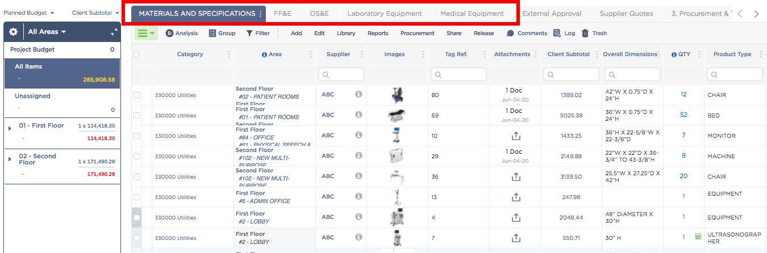Select All Items in the areas panel
This screenshot has height=253, width=767.
(62, 73)
